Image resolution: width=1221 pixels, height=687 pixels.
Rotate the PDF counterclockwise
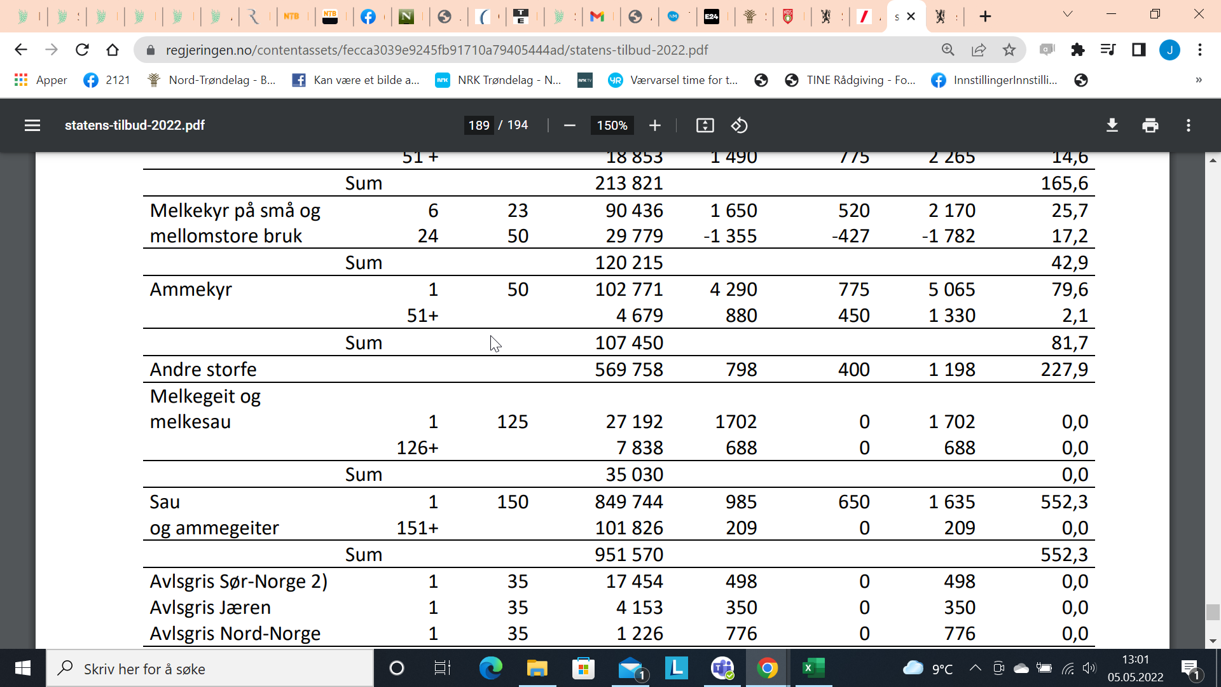pyautogui.click(x=739, y=125)
